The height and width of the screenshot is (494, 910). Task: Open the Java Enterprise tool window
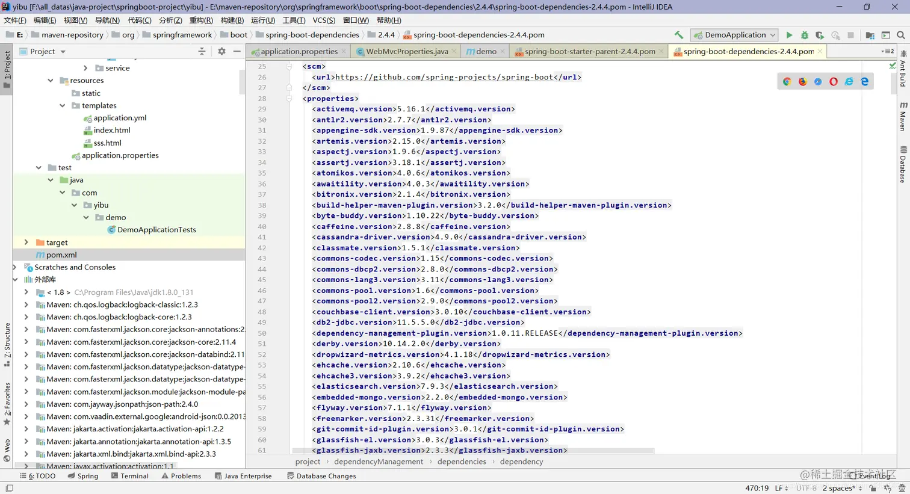tap(243, 476)
